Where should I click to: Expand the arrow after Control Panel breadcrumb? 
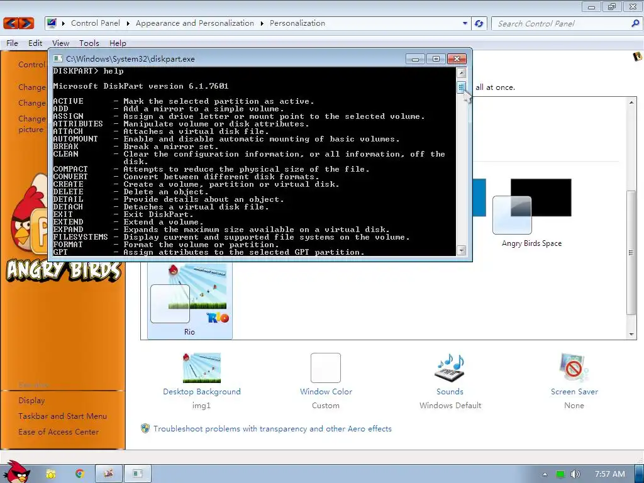click(128, 23)
